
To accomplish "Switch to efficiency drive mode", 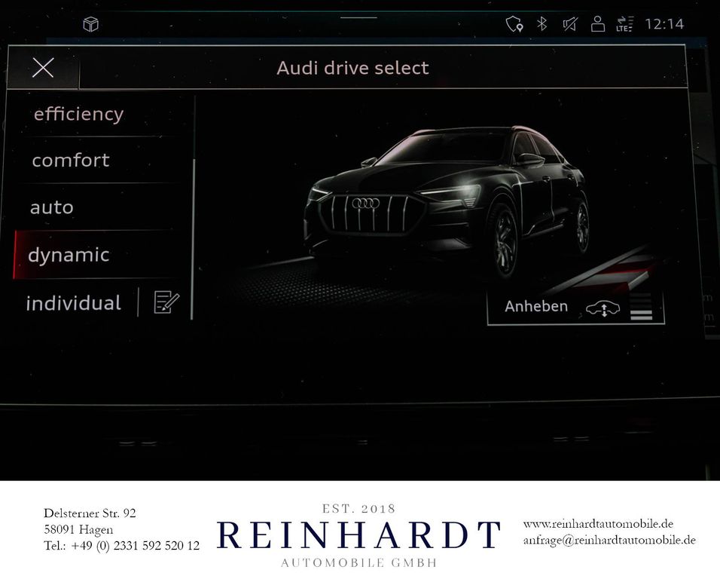I will coord(78,113).
